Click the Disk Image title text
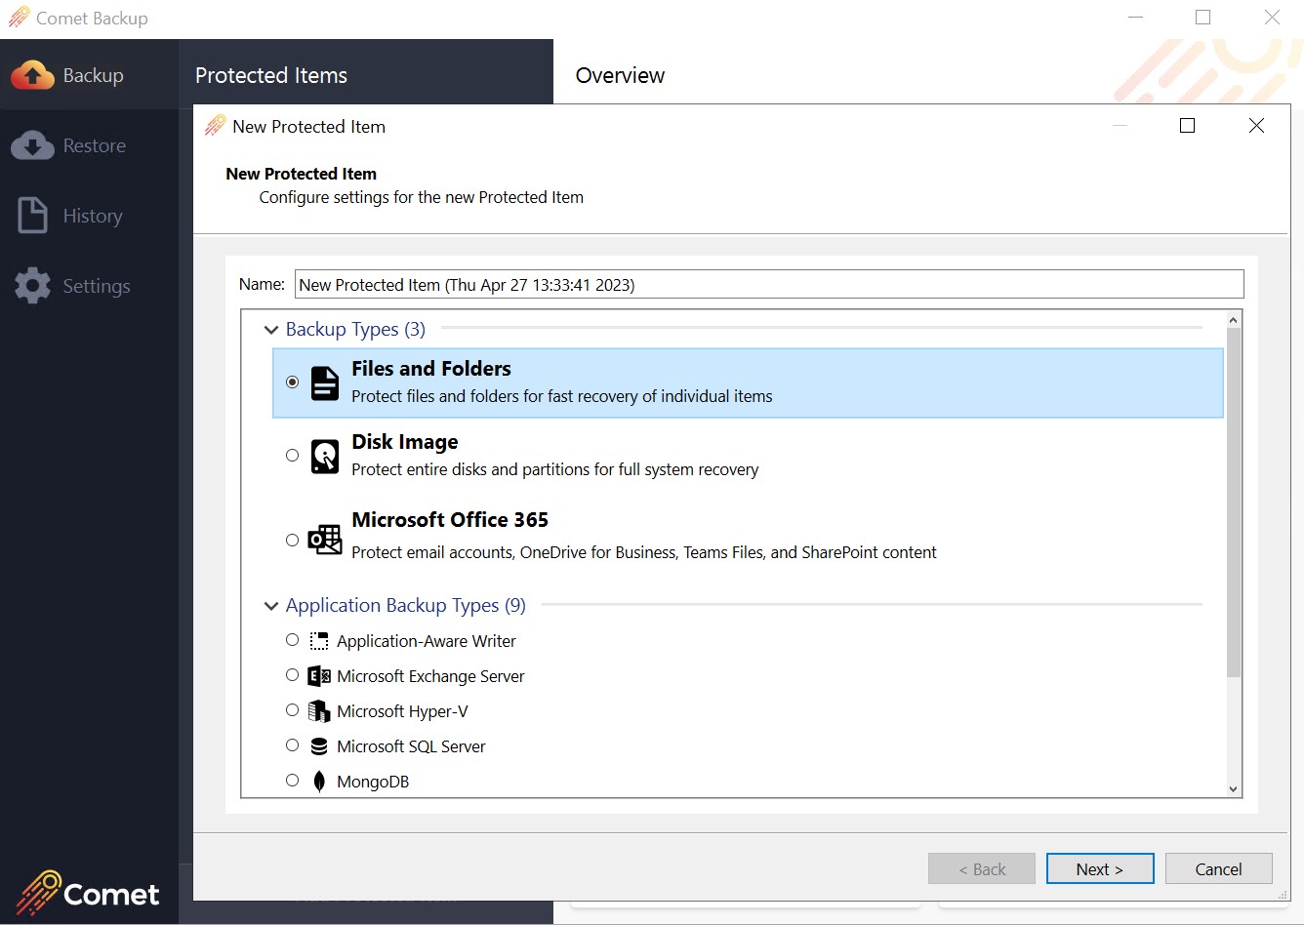The width and height of the screenshot is (1304, 925). 405,442
